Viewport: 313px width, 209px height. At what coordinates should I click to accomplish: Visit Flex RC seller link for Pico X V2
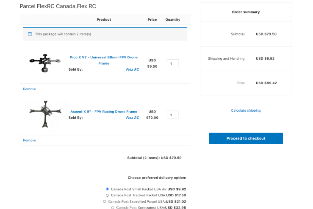point(133,69)
